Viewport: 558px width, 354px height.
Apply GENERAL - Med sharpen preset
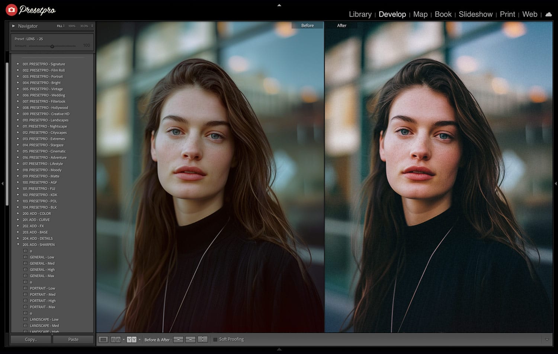pos(42,264)
